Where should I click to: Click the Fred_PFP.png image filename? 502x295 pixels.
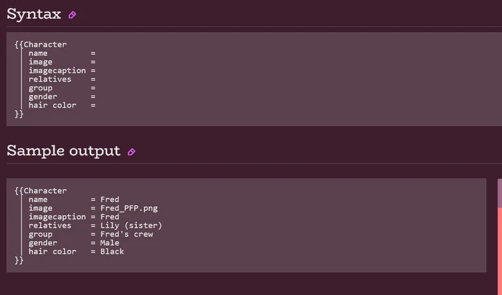click(x=129, y=208)
